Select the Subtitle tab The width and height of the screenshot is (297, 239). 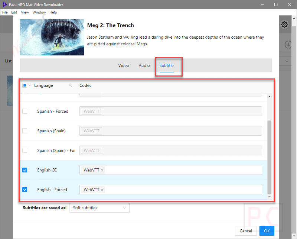166,65
